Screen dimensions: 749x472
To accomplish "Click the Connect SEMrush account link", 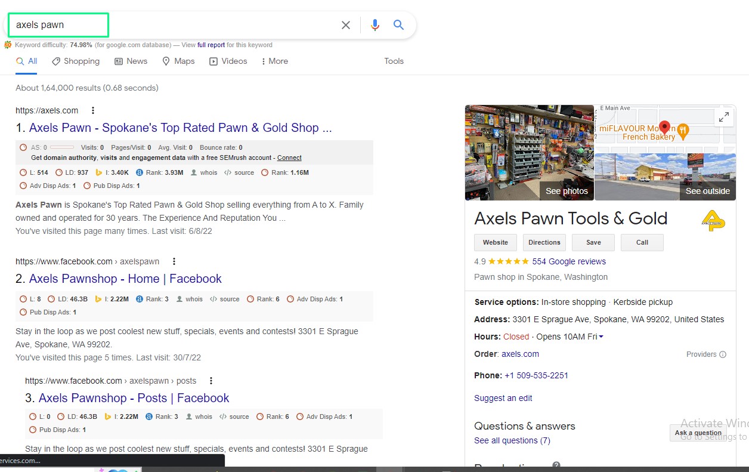I will coord(289,158).
